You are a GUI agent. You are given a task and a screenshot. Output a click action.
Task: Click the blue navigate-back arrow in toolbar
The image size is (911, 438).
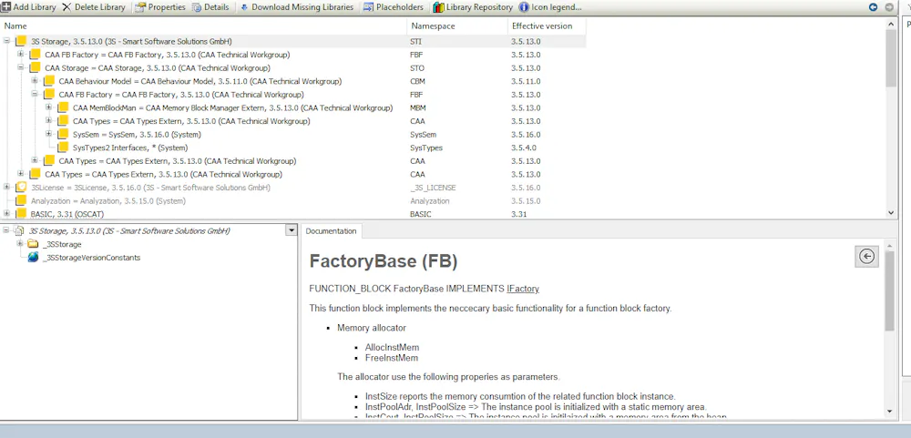pyautogui.click(x=874, y=7)
